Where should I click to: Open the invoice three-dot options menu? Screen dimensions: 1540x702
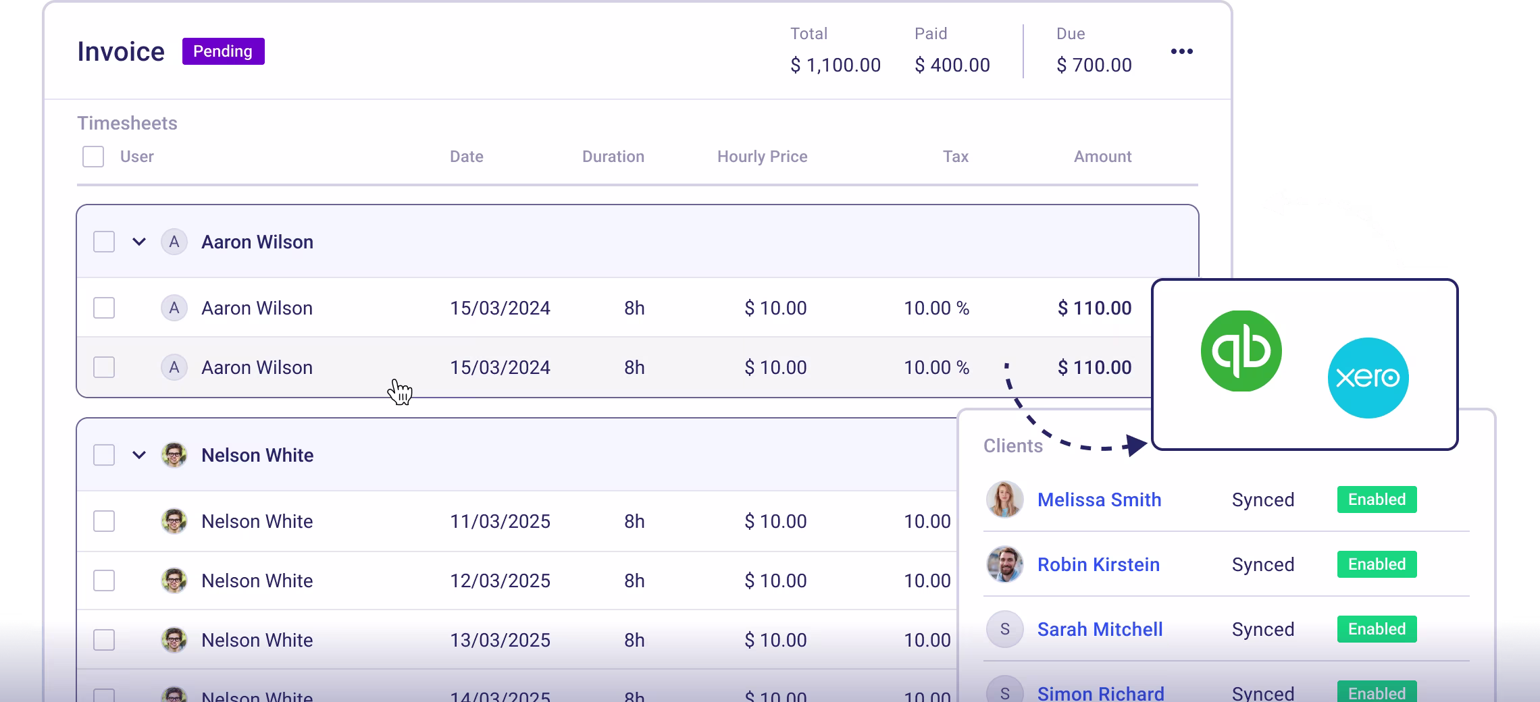[1181, 51]
